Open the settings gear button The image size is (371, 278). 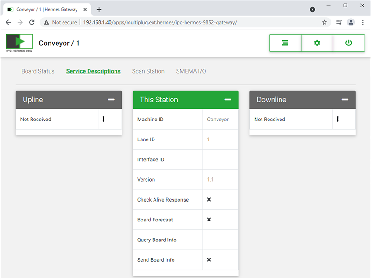[x=317, y=43]
